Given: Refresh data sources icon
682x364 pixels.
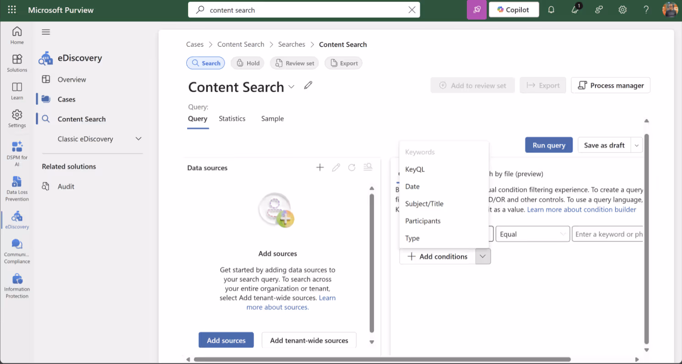Looking at the screenshot, I should point(352,168).
